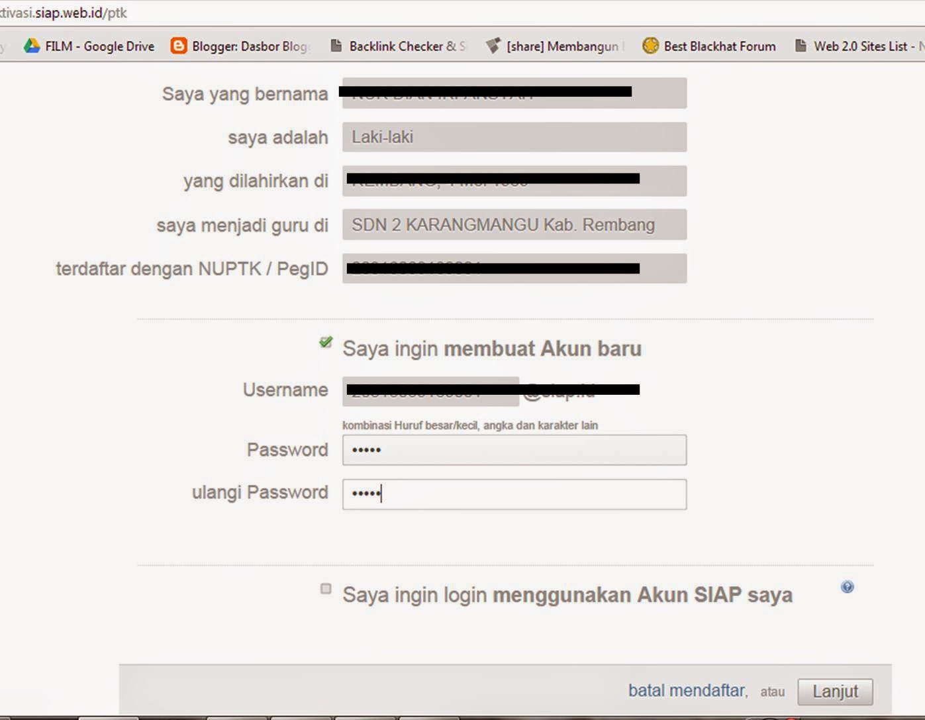Click the 'ulangi Password' label
The height and width of the screenshot is (720, 925).
click(260, 493)
